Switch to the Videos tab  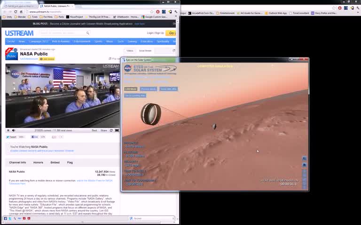pos(130,51)
